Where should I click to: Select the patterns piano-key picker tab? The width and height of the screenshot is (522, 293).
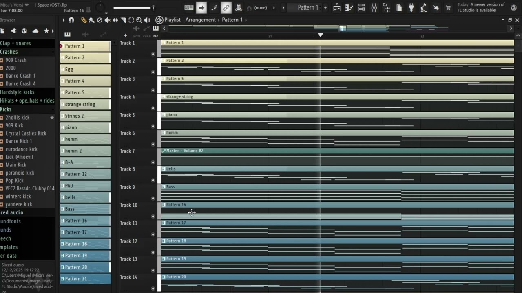(x=67, y=35)
